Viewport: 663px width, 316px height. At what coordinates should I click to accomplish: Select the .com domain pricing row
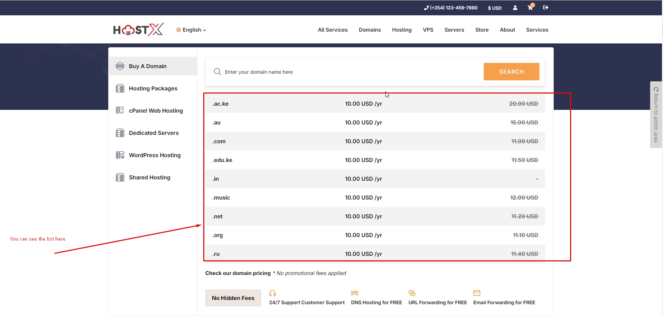tap(375, 141)
